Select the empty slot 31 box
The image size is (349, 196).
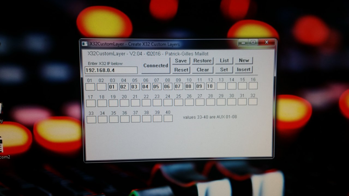242,102
